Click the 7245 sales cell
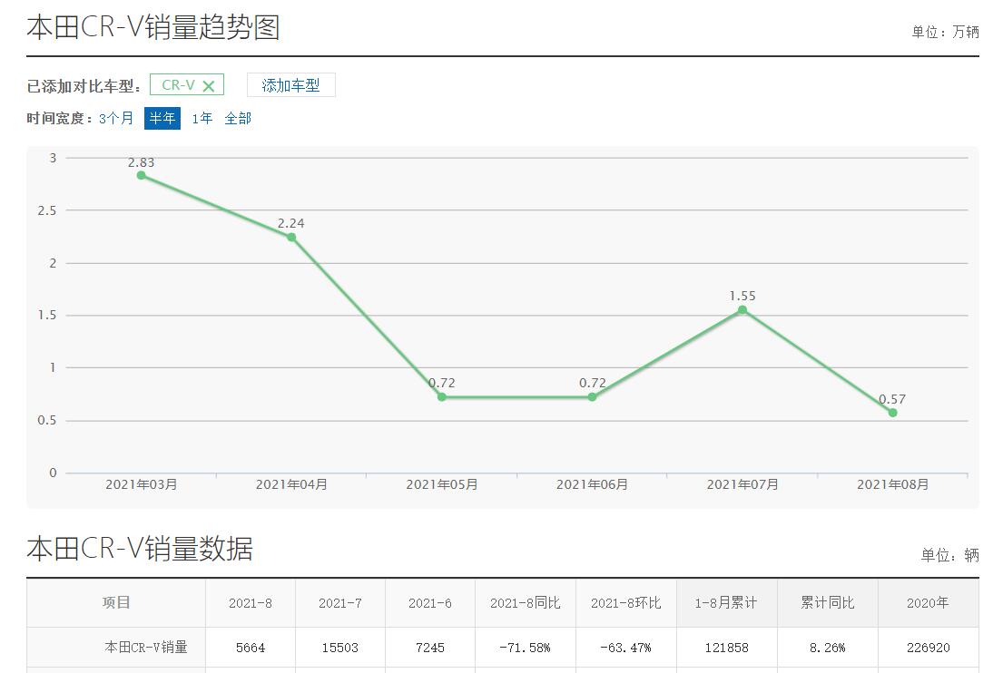The width and height of the screenshot is (993, 673). point(430,648)
